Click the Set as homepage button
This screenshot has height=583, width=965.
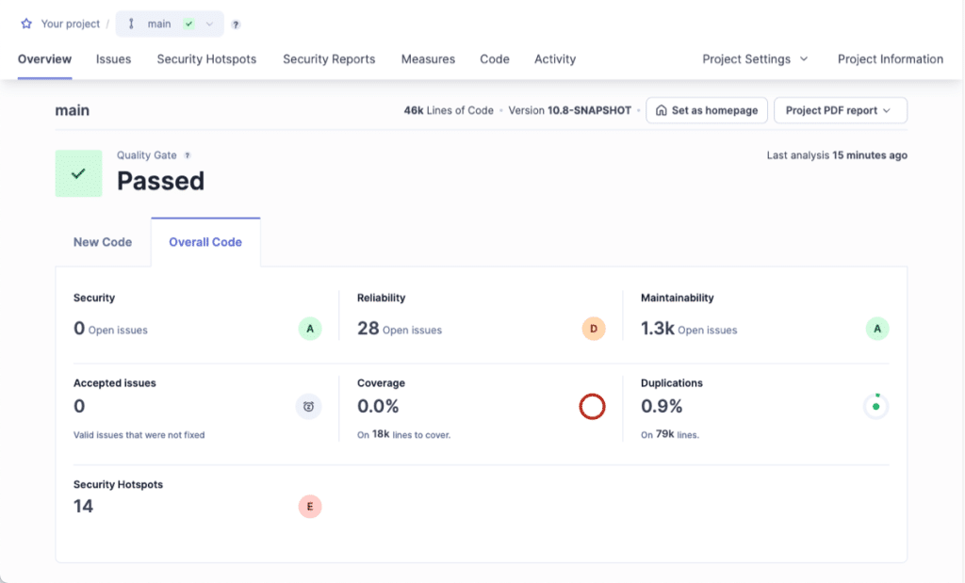(706, 110)
